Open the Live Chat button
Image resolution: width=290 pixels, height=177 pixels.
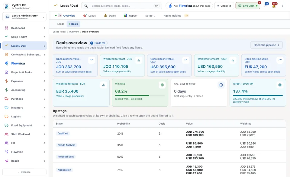(x=248, y=6)
